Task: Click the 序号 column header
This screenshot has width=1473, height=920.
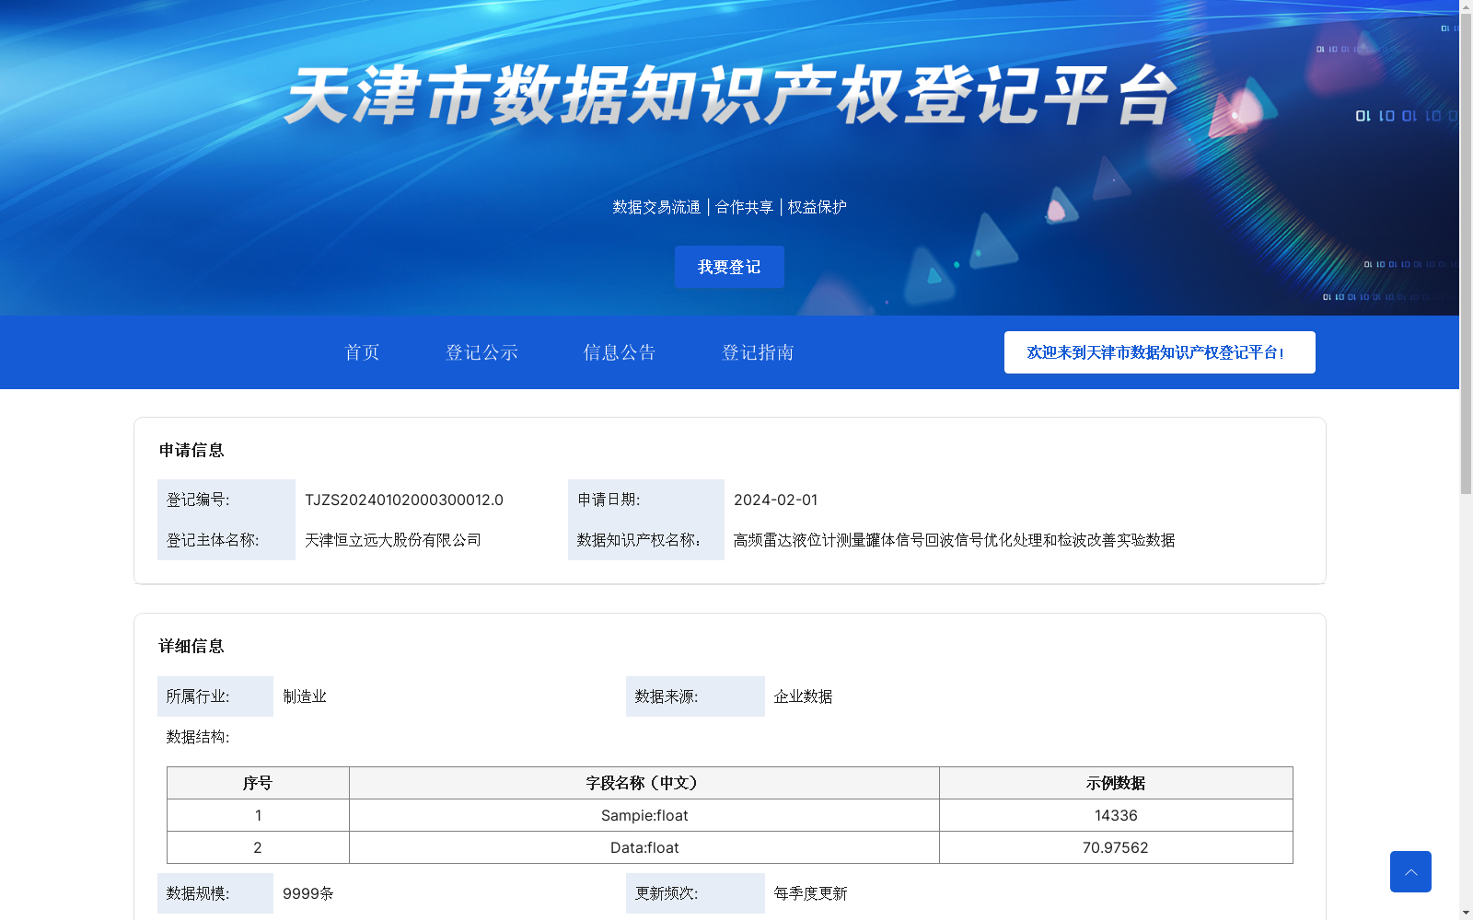Action: (258, 783)
